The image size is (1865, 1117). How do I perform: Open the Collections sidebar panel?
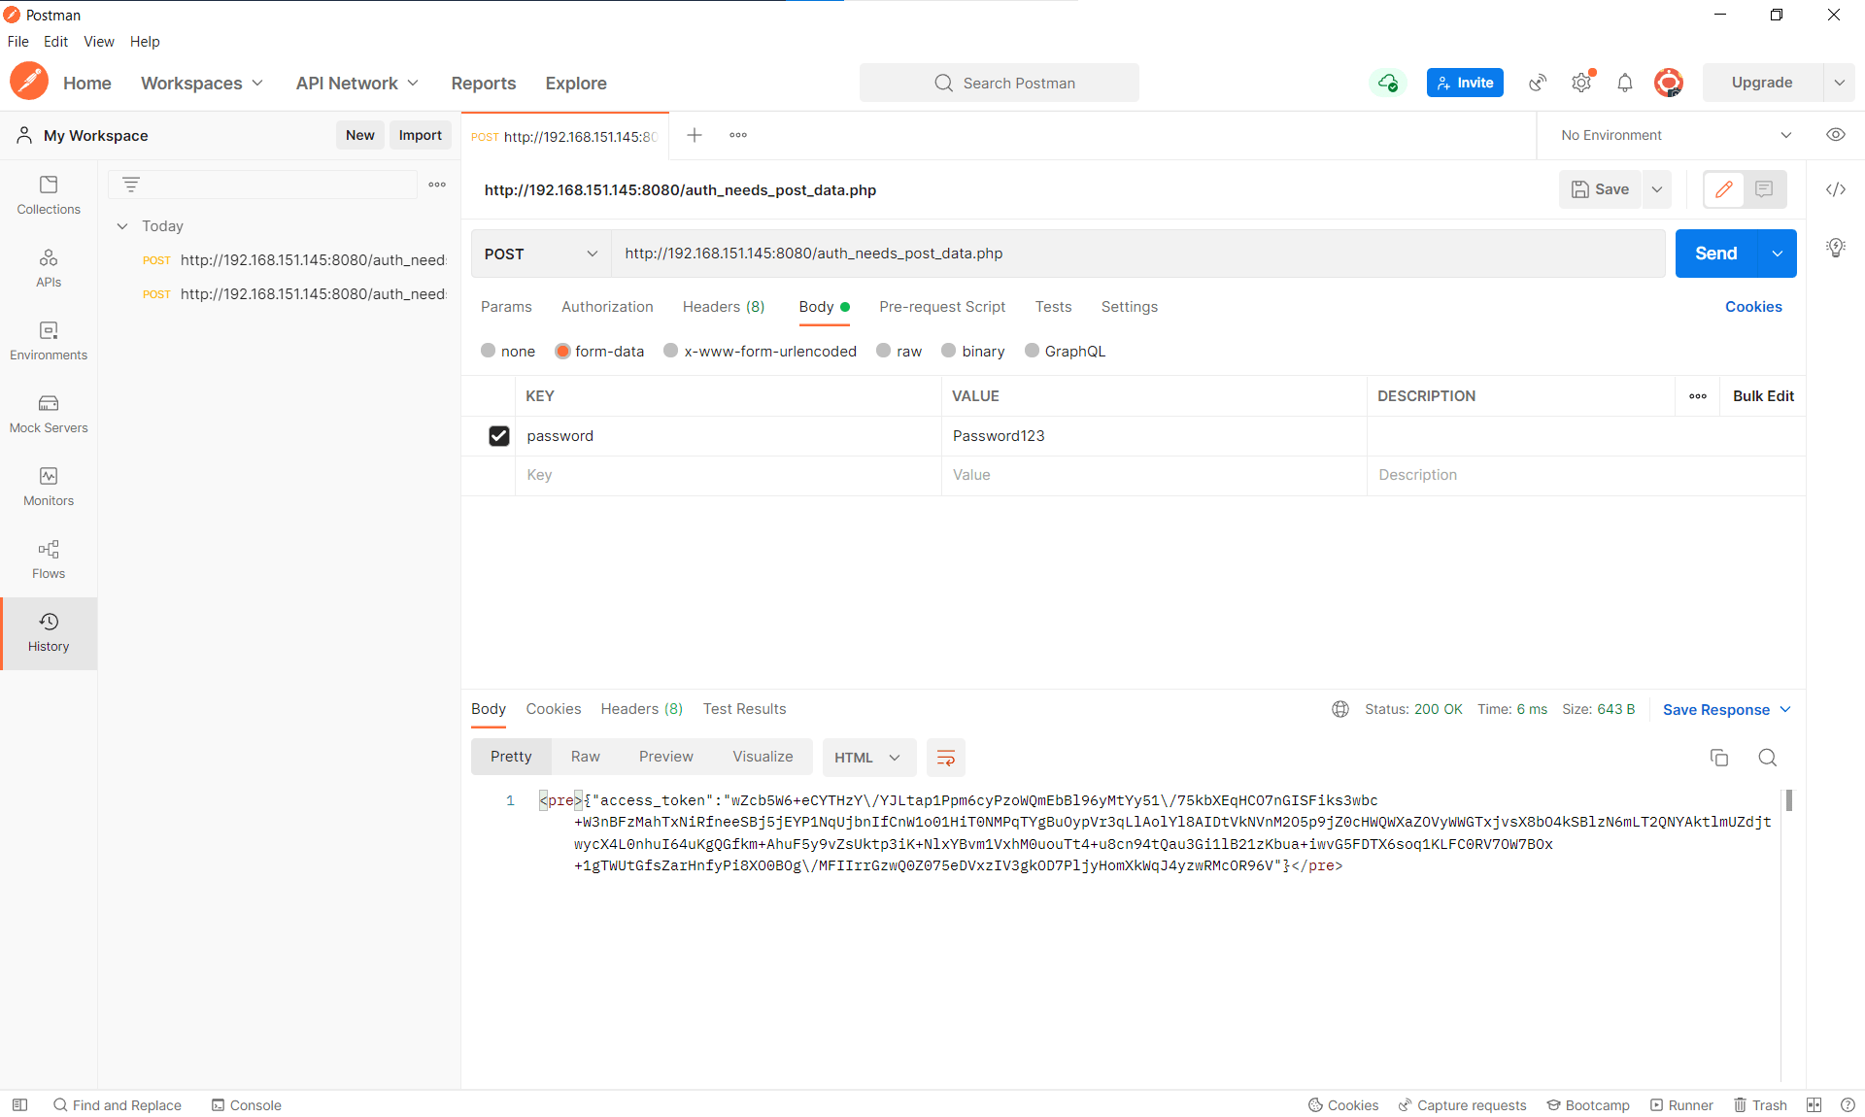[49, 194]
